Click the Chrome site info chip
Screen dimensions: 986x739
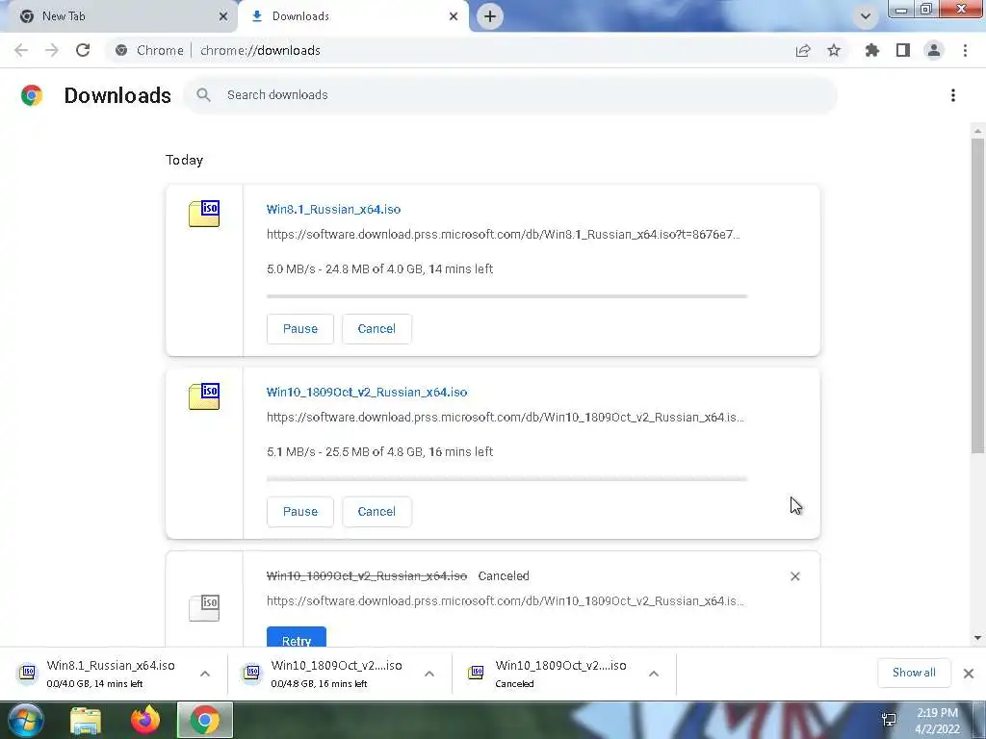(149, 50)
